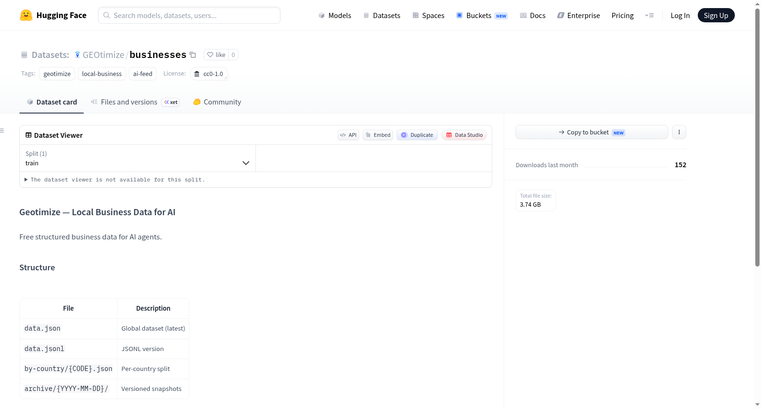Click the Datasets nav icon
761x409 pixels.
pyautogui.click(x=366, y=15)
